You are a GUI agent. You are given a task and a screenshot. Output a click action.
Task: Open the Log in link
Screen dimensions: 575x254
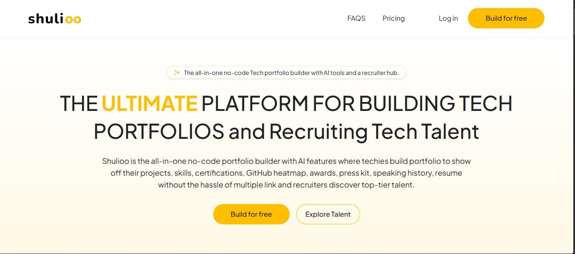pyautogui.click(x=448, y=18)
